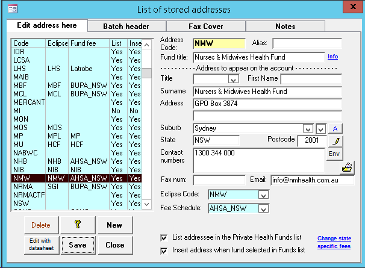Select the MBF row in the list
The height and width of the screenshot is (268, 365).
pos(76,86)
